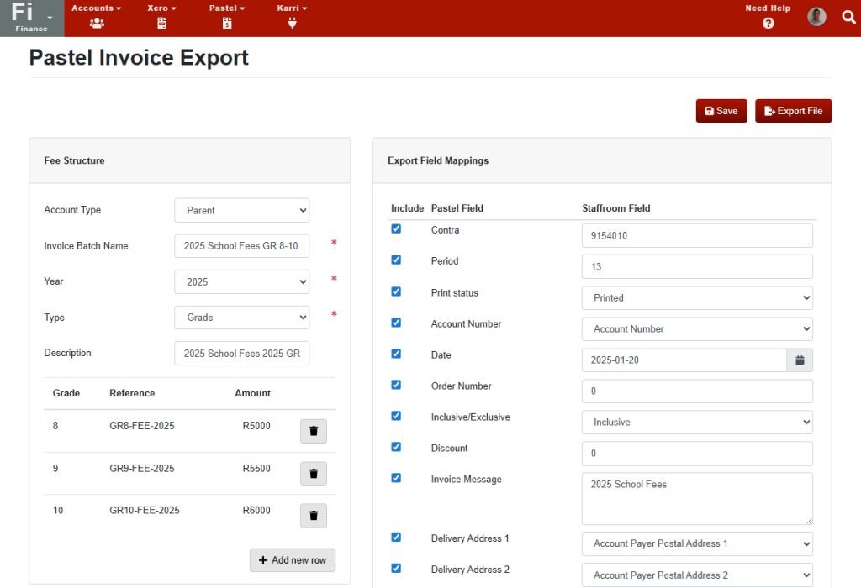Open the Account Number mapping dropdown
The height and width of the screenshot is (588, 861).
coord(697,329)
